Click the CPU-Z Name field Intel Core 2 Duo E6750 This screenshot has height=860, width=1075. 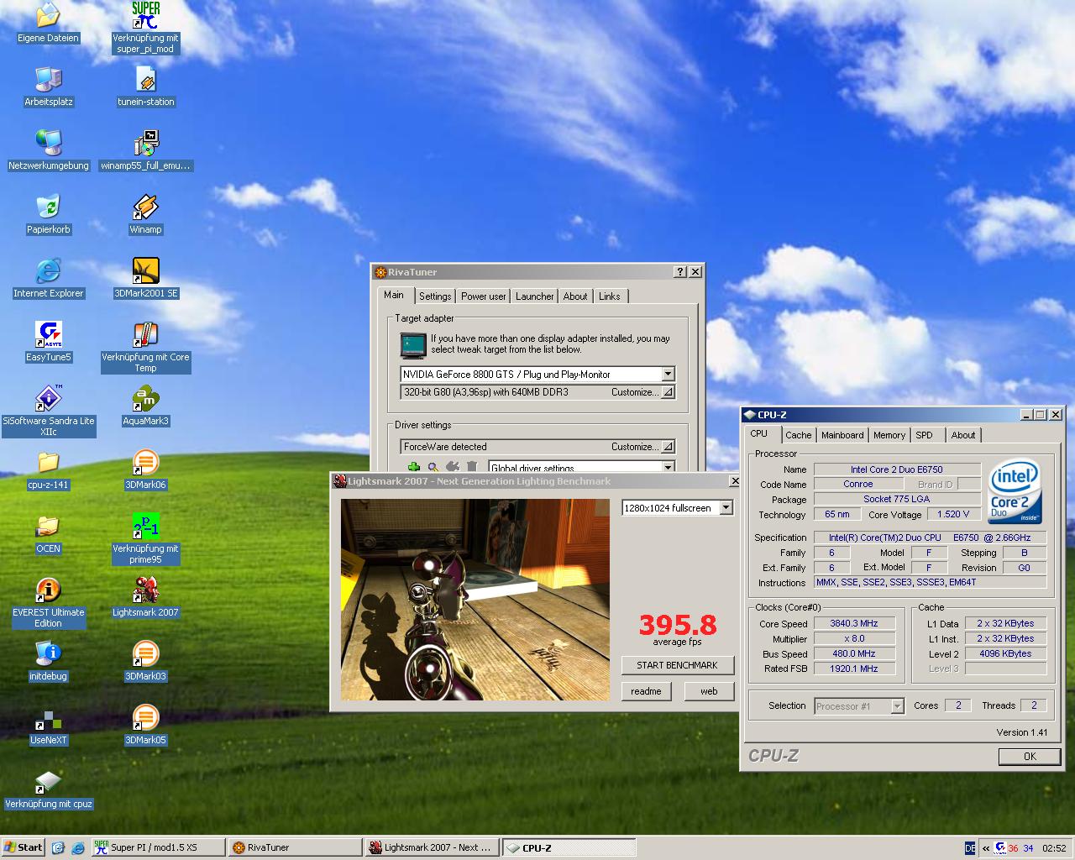point(897,469)
